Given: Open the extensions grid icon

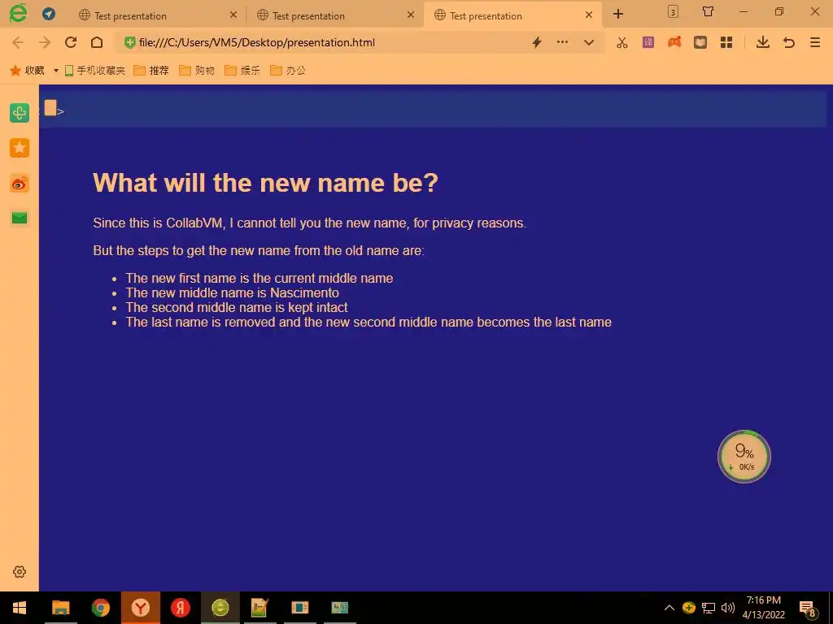Looking at the screenshot, I should pyautogui.click(x=726, y=42).
